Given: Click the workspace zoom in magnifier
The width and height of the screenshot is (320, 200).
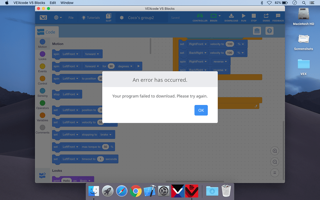Looking at the screenshot, I should (275, 151).
